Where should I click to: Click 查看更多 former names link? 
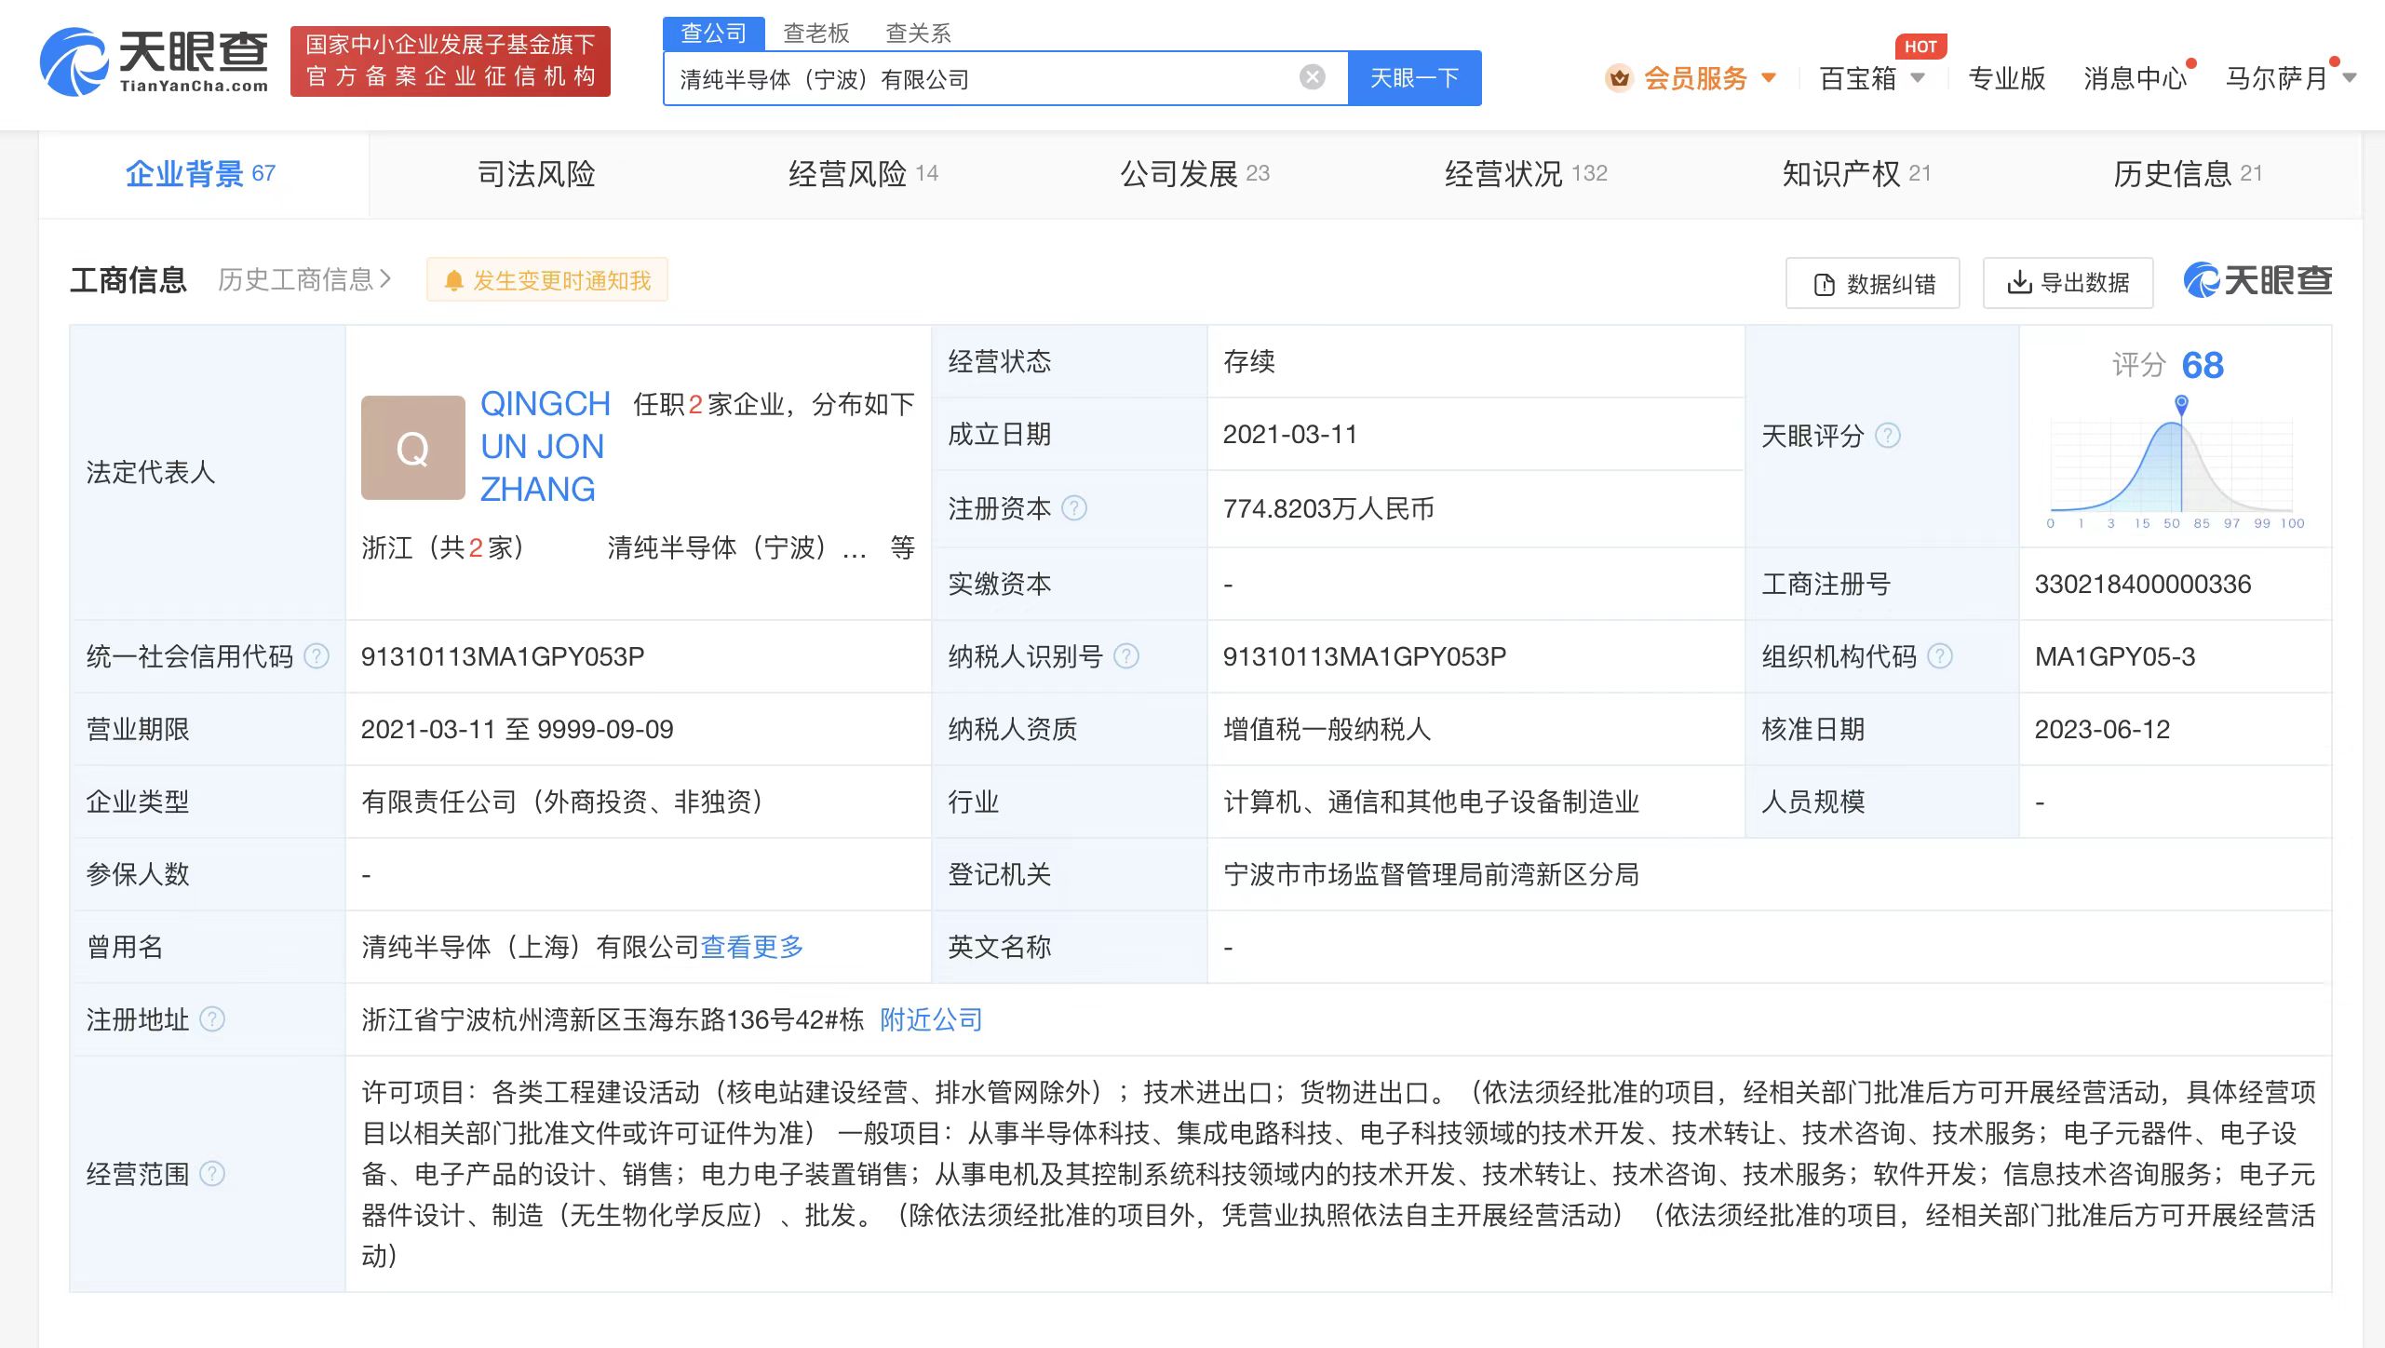[x=752, y=948]
